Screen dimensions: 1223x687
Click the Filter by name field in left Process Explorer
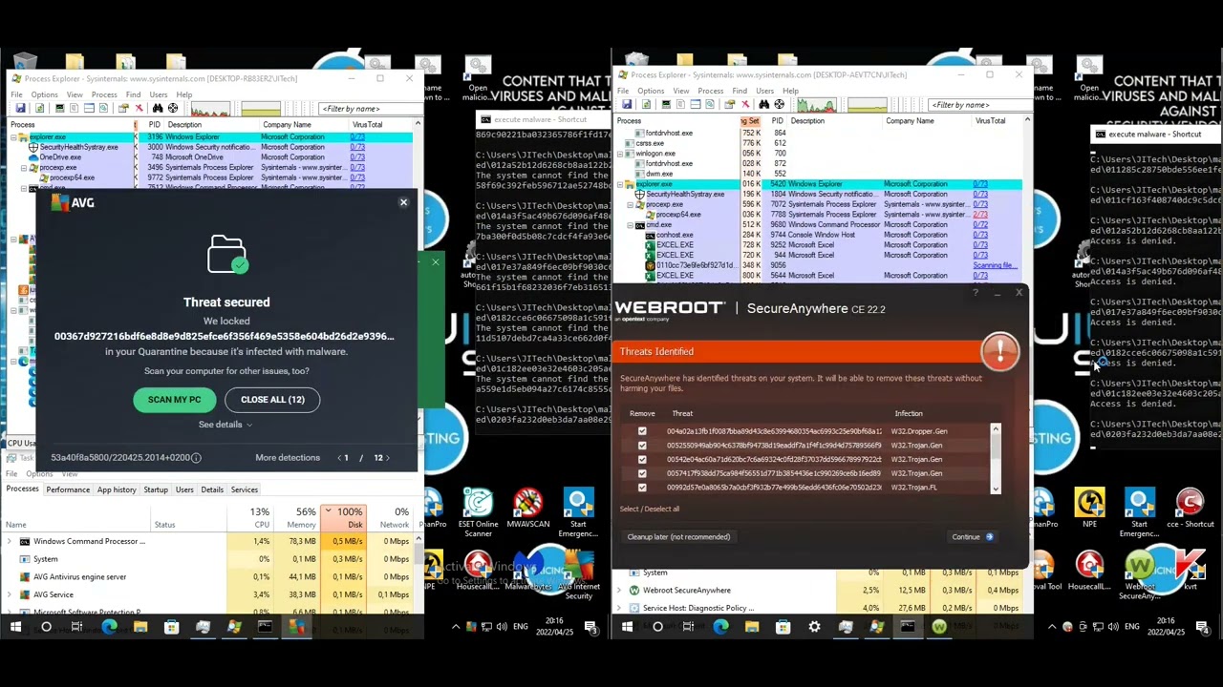pos(369,109)
